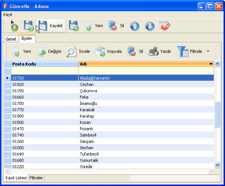Switch to the Filtreler bottom tab
The height and width of the screenshot is (186, 225).
(37, 178)
